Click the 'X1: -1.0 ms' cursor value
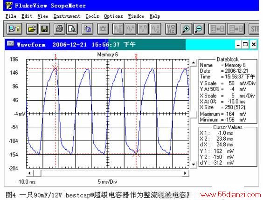The image size is (263, 200). tap(216, 133)
